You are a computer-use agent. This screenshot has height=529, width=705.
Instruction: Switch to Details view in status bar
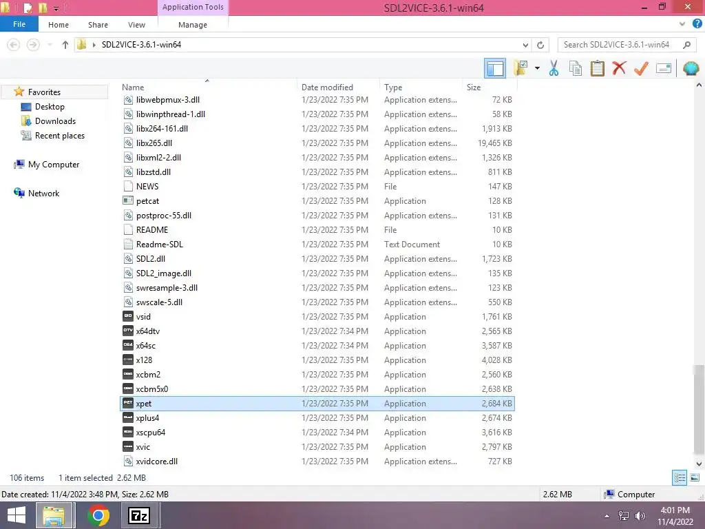click(x=680, y=478)
